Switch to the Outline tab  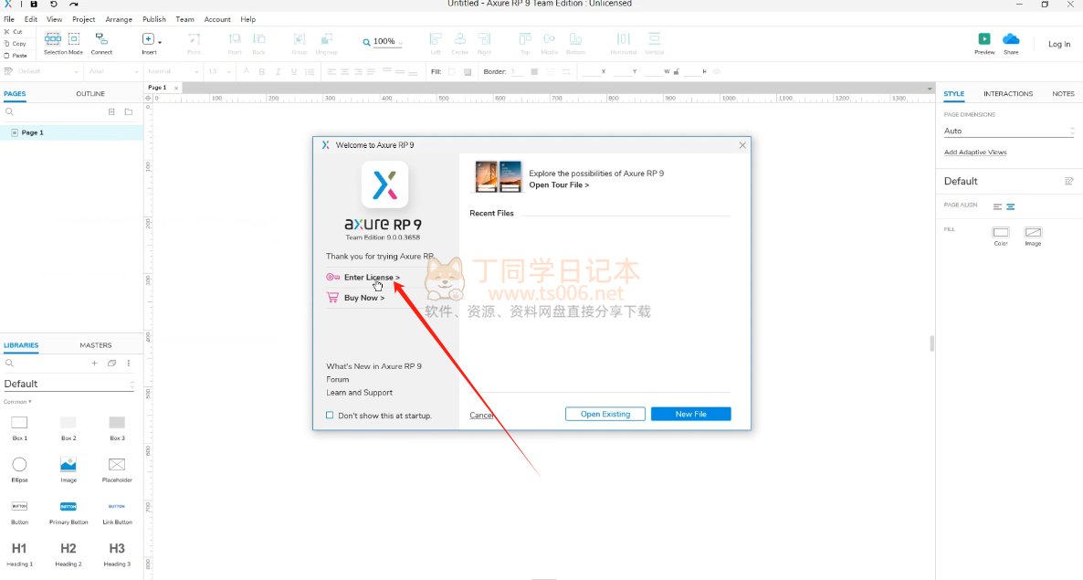pos(90,93)
